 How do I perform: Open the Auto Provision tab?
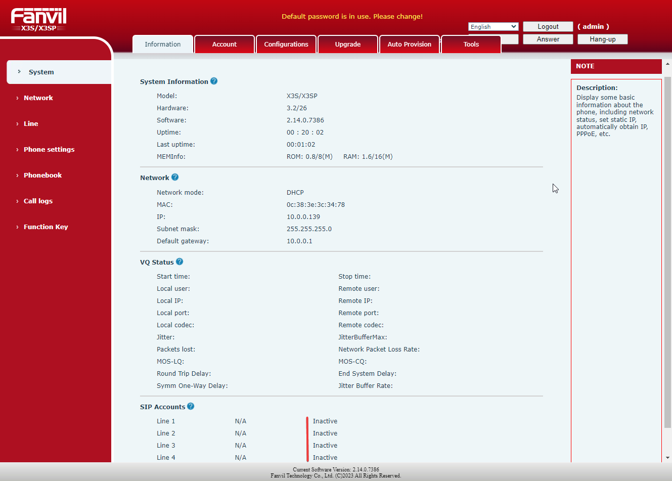pos(409,44)
